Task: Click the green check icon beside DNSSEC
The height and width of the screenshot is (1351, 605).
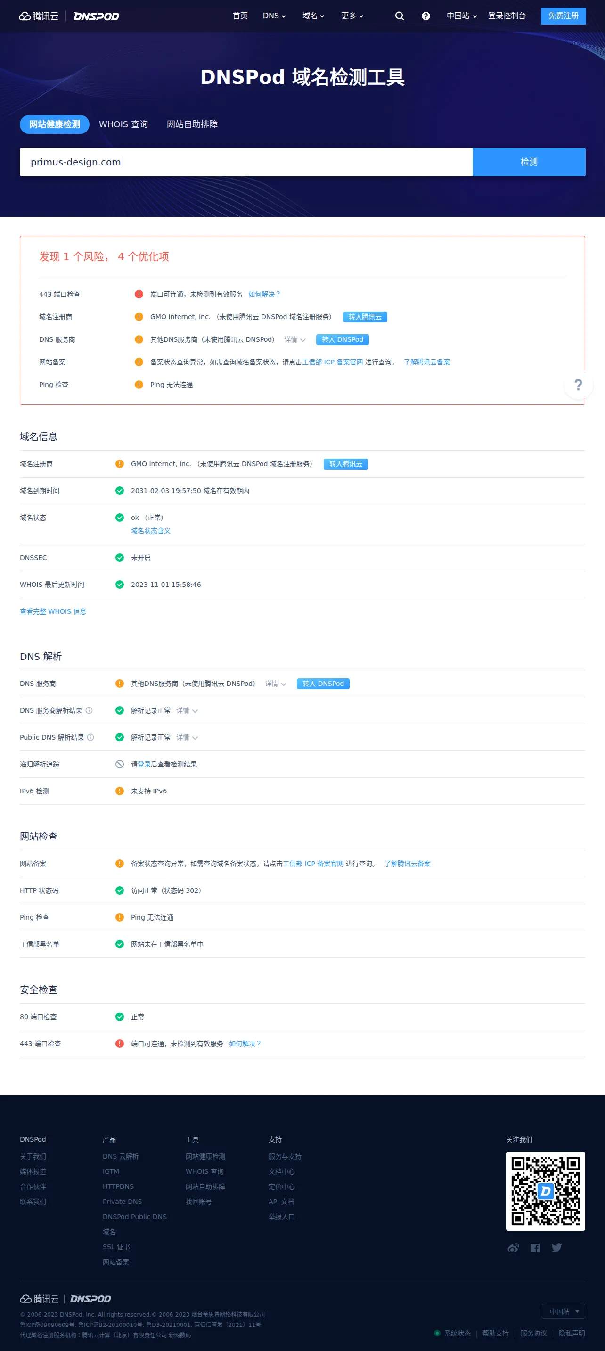Action: click(120, 558)
